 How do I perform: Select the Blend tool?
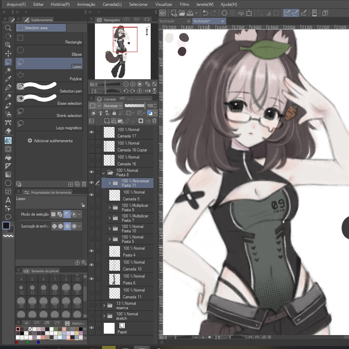click(8, 140)
